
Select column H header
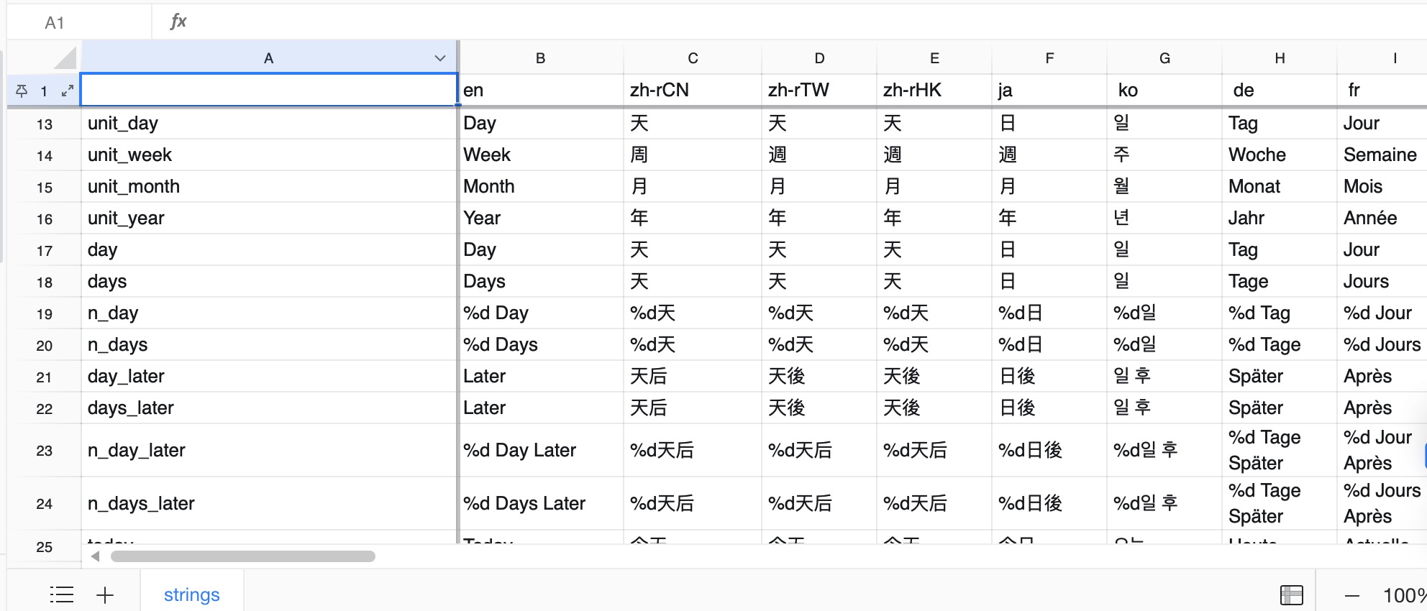pos(1280,58)
